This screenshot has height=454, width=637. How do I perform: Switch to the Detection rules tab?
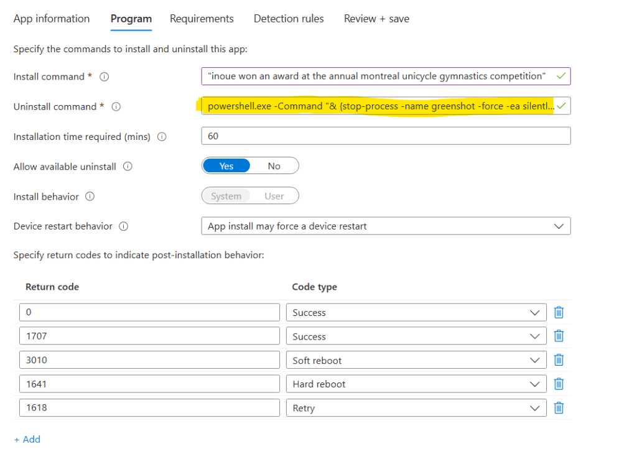(x=289, y=19)
